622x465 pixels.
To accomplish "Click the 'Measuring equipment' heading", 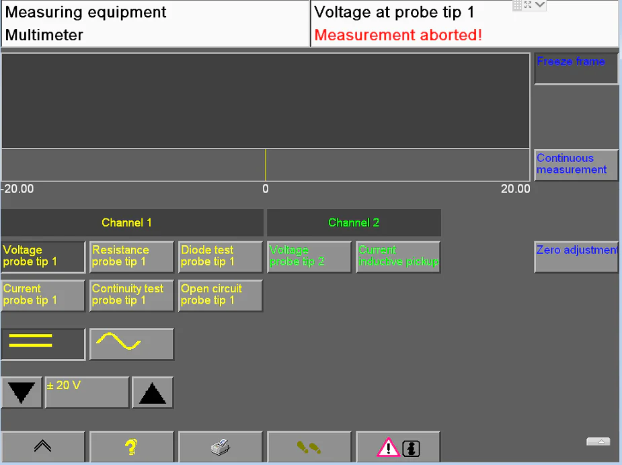I will 85,12.
